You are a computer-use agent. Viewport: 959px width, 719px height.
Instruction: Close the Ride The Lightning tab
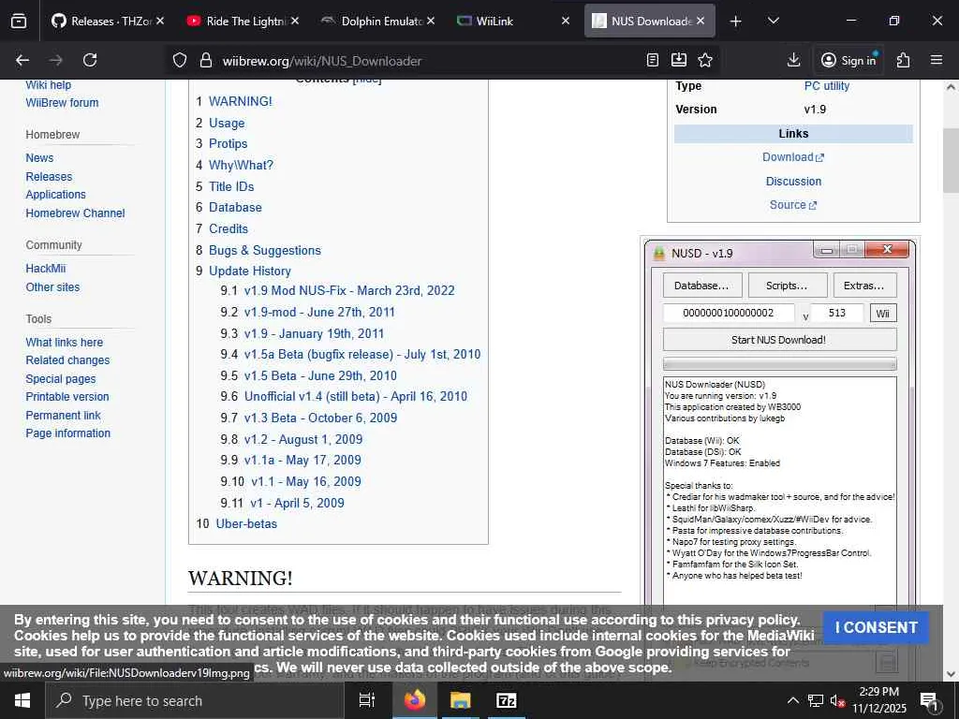(295, 21)
